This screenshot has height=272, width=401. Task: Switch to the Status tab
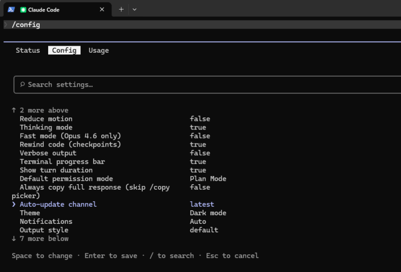click(x=28, y=50)
